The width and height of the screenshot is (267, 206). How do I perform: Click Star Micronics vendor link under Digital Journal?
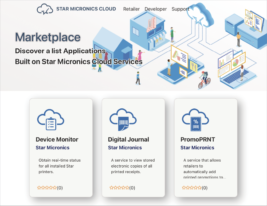[125, 148]
